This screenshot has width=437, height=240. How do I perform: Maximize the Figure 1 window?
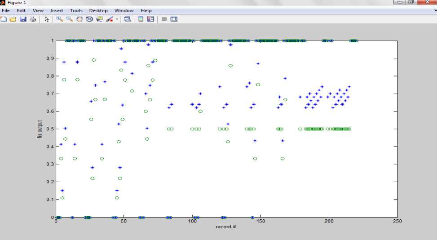[411, 2]
